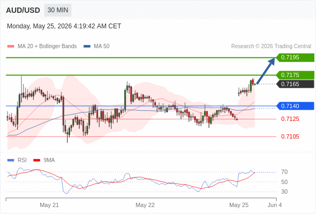This screenshot has width=316, height=214.
Task: Click the AUD/USD pair title
Action: point(23,10)
